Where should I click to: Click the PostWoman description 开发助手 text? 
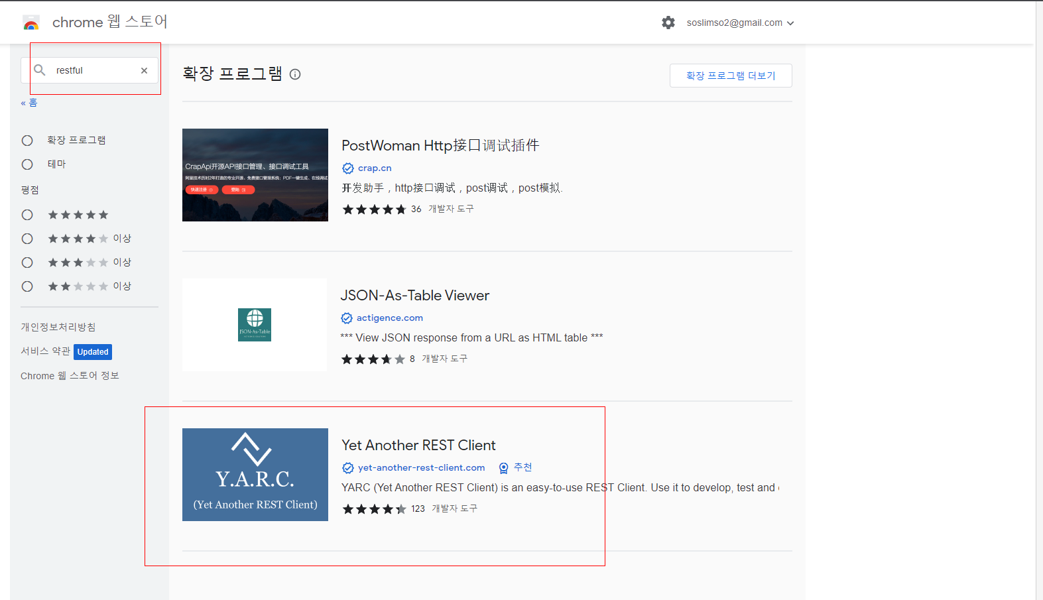pyautogui.click(x=452, y=188)
